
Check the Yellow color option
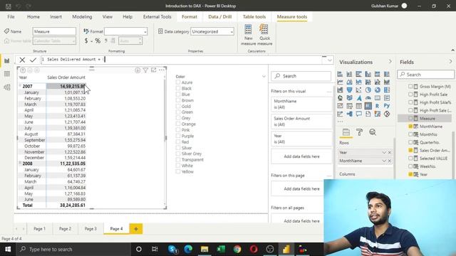pyautogui.click(x=178, y=171)
